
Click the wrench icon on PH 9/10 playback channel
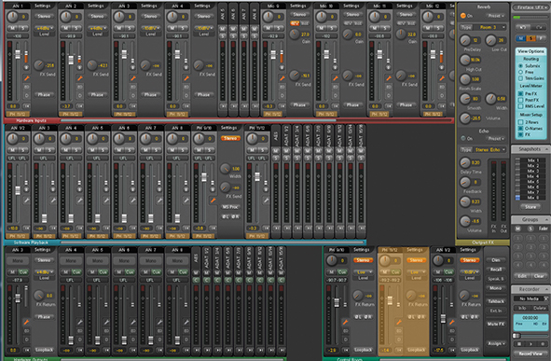pos(213,201)
